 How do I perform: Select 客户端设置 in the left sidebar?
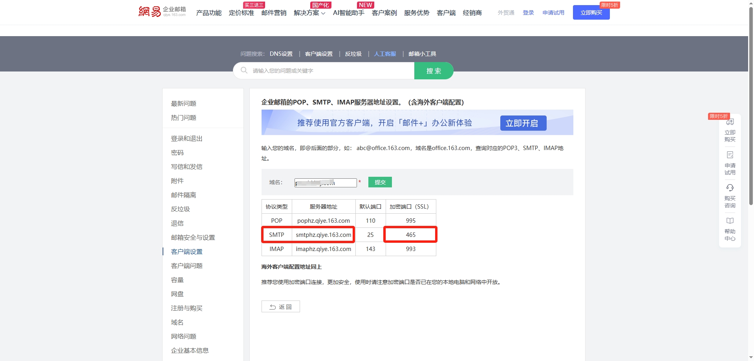coord(187,251)
